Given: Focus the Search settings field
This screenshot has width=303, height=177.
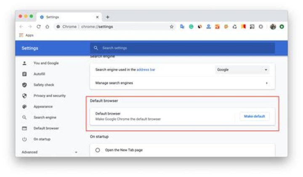Looking at the screenshot, I should [182, 48].
